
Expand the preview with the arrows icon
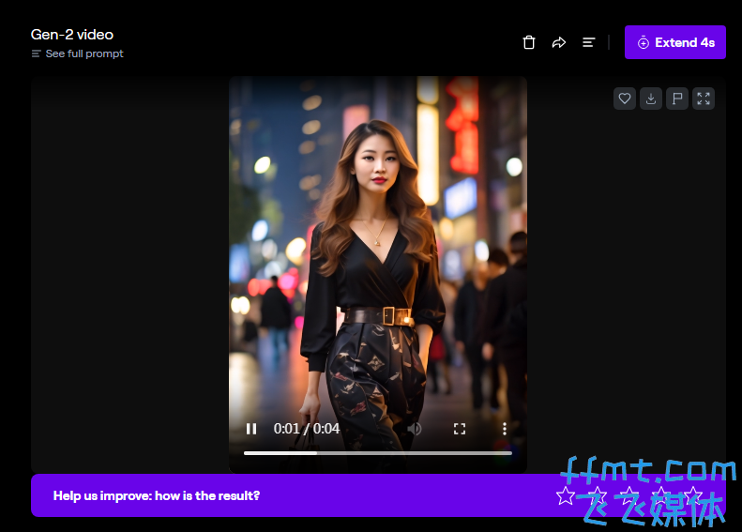tap(704, 99)
